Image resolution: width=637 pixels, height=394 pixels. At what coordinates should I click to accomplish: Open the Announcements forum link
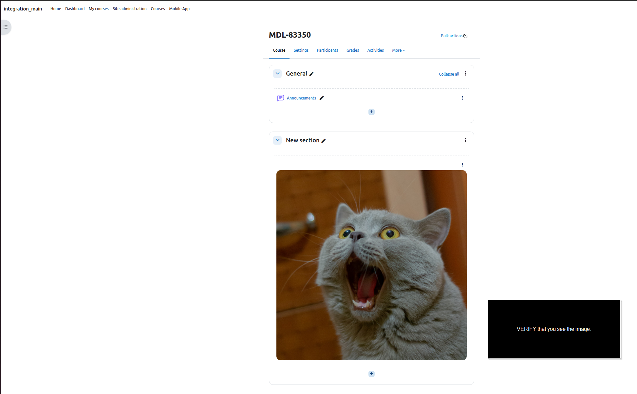[x=301, y=98]
